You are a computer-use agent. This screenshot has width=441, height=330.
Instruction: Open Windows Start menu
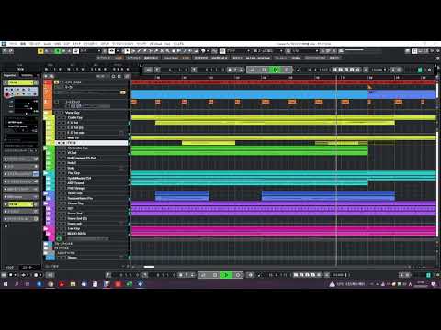[6, 284]
